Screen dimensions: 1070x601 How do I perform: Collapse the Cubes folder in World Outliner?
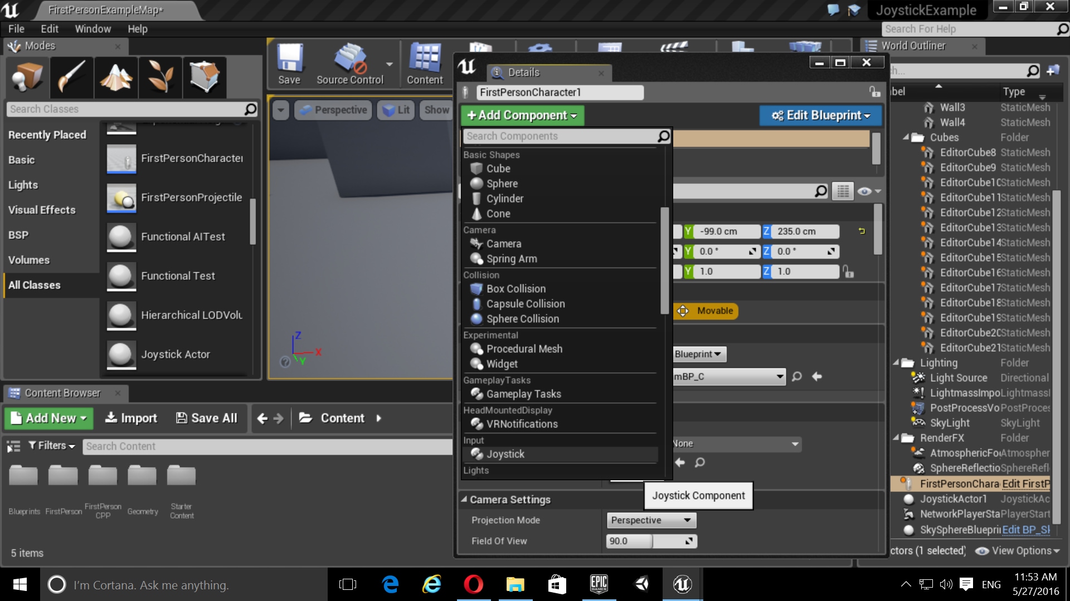pyautogui.click(x=906, y=137)
